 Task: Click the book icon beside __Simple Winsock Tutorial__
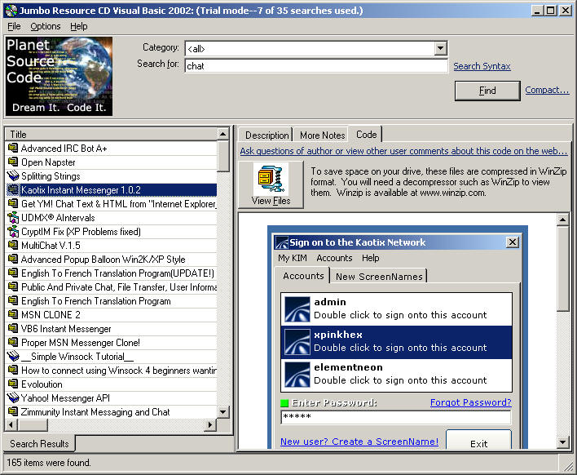13,357
